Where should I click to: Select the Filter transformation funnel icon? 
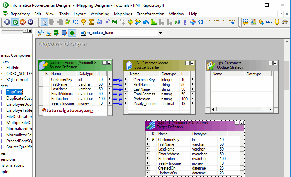tap(83, 22)
